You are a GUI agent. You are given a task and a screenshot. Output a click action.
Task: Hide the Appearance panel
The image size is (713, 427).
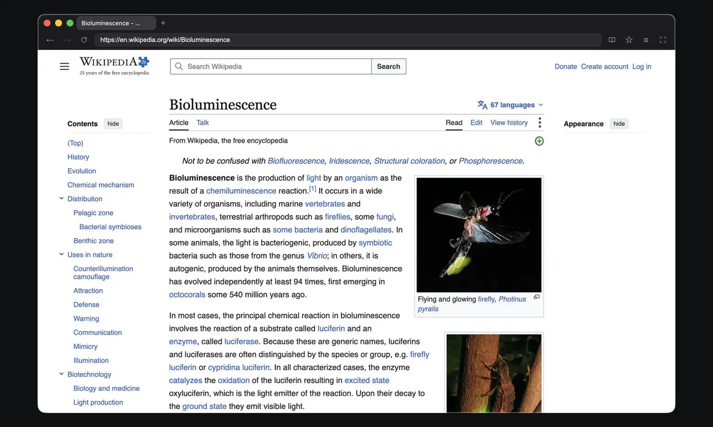click(x=619, y=124)
